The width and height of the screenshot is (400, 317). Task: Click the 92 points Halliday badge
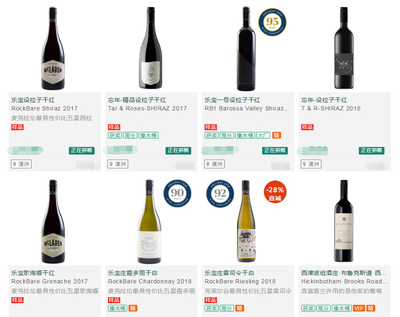pos(220,194)
